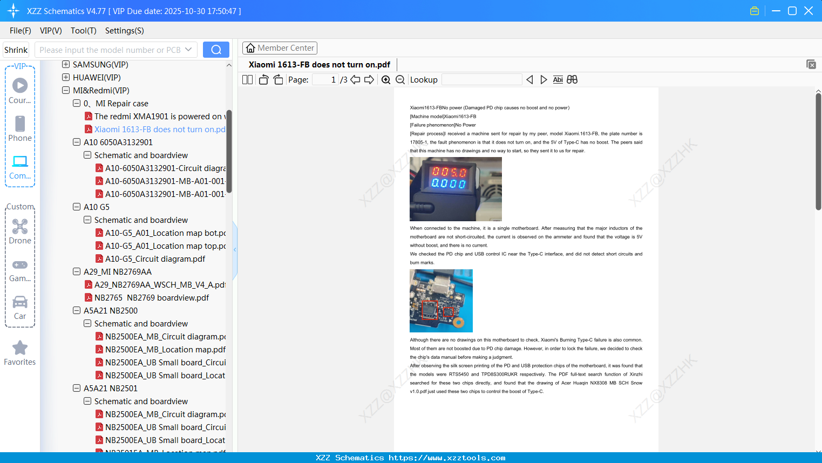Click the Lookup text field

(481, 80)
